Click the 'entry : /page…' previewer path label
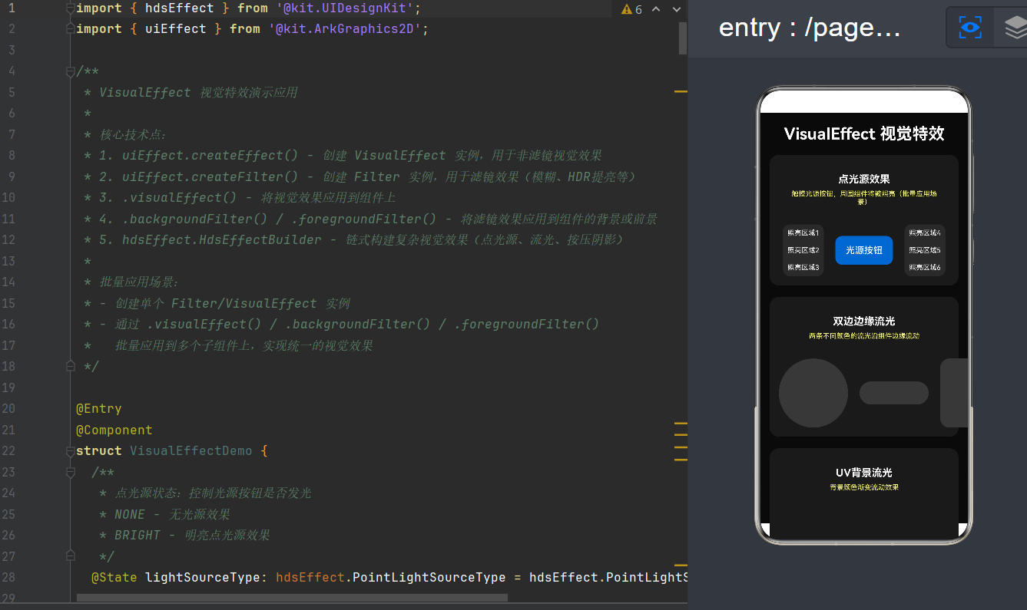 pos(810,28)
